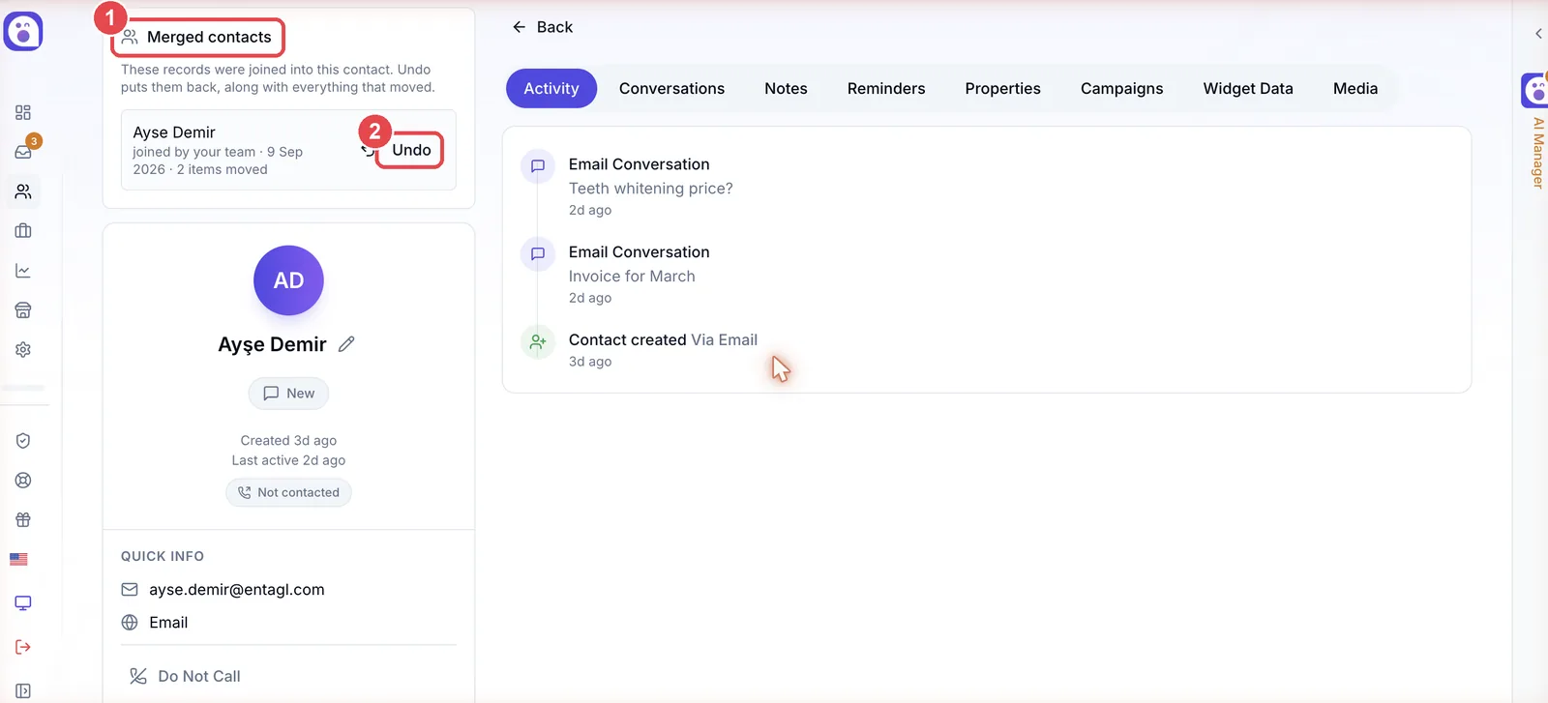Click the envelope icon beside email address
1548x703 pixels.
[130, 589]
